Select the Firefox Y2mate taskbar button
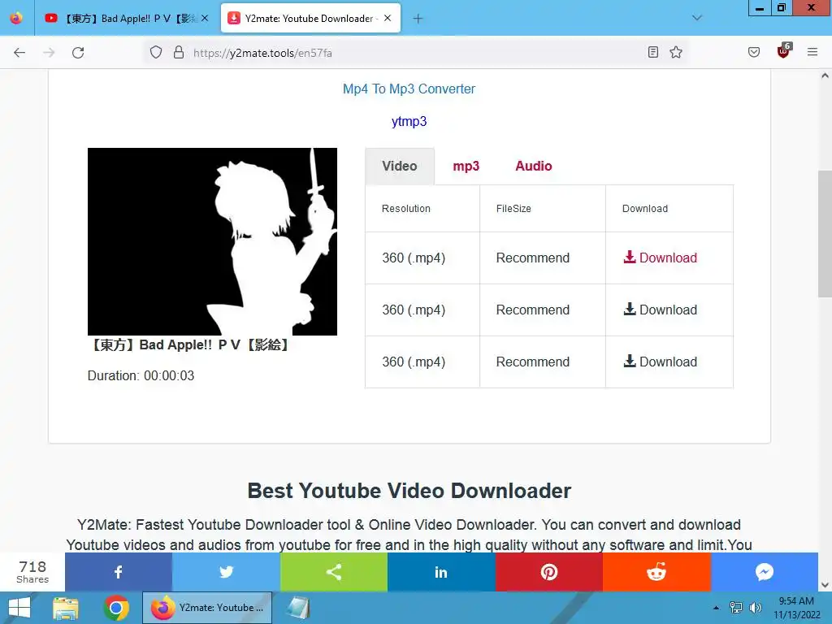 point(207,608)
